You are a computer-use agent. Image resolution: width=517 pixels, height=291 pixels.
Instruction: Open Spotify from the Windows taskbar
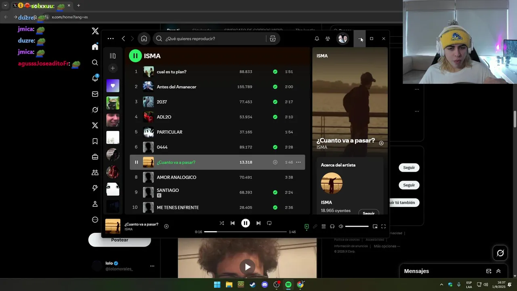(x=288, y=285)
